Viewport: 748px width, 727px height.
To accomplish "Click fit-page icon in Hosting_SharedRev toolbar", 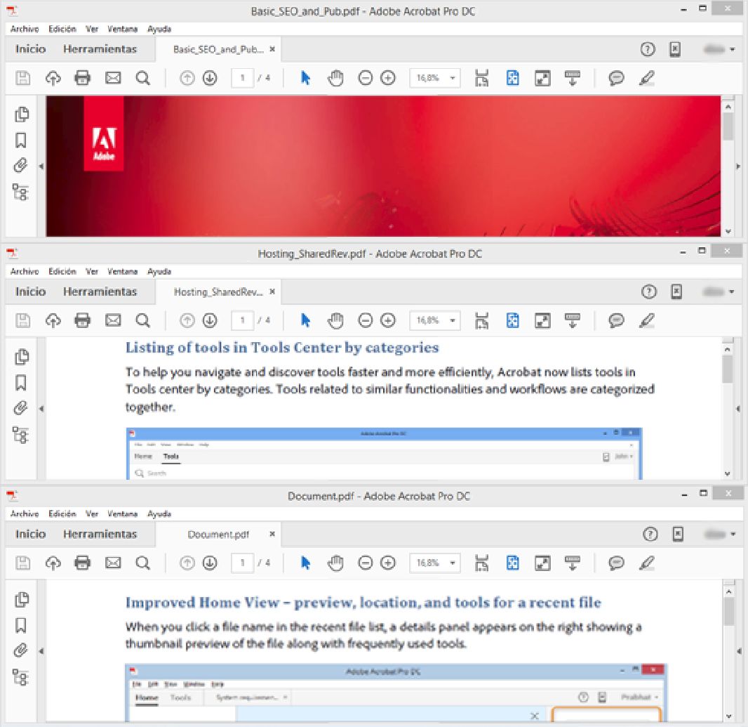I will pos(512,320).
